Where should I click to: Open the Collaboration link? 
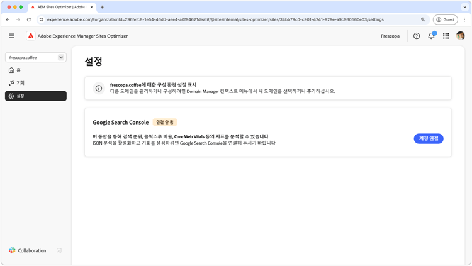coord(32,250)
